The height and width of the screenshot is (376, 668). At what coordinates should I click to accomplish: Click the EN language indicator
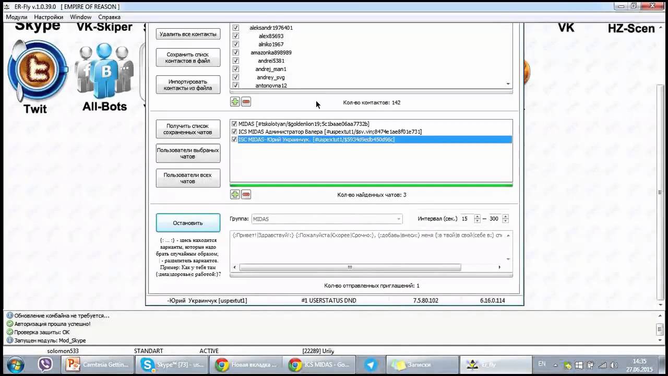coord(542,364)
